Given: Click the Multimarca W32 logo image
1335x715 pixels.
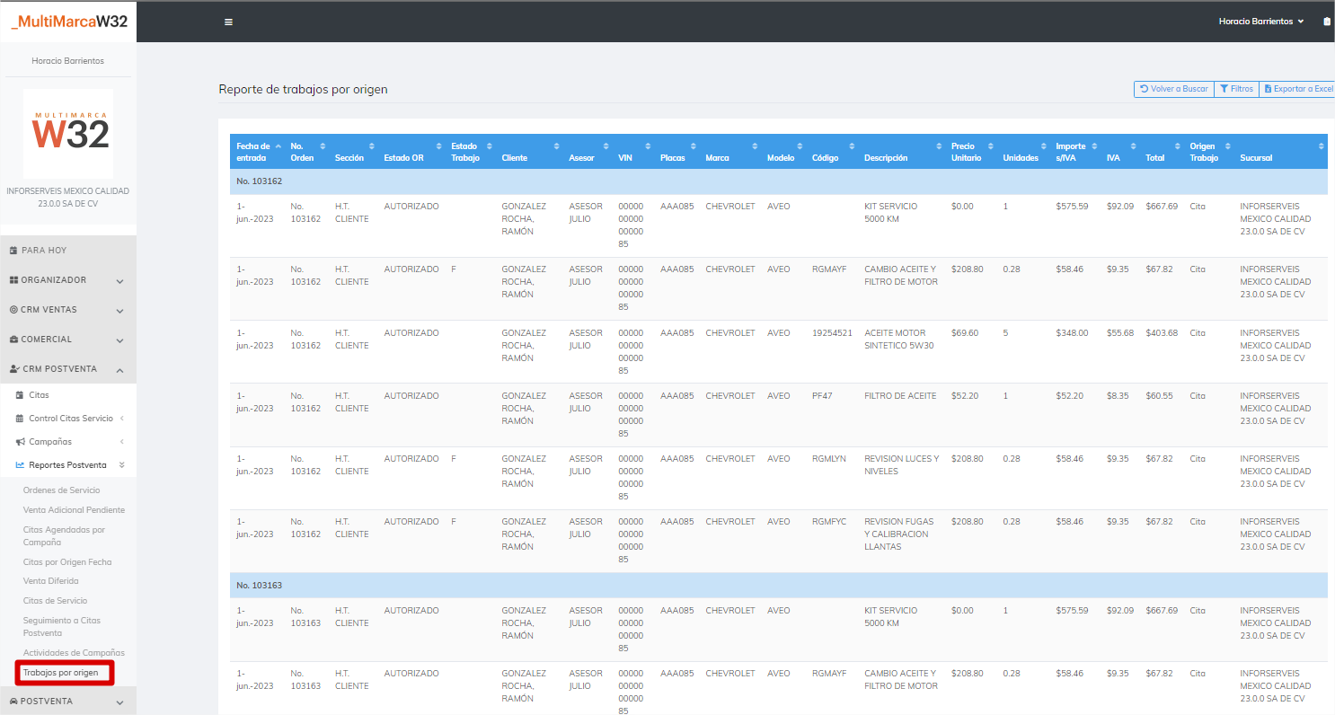Looking at the screenshot, I should (x=68, y=133).
